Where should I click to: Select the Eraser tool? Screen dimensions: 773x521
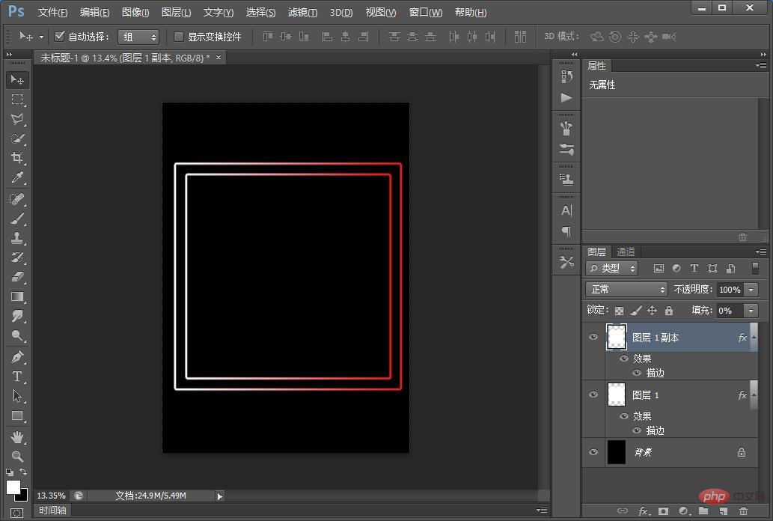click(x=17, y=277)
